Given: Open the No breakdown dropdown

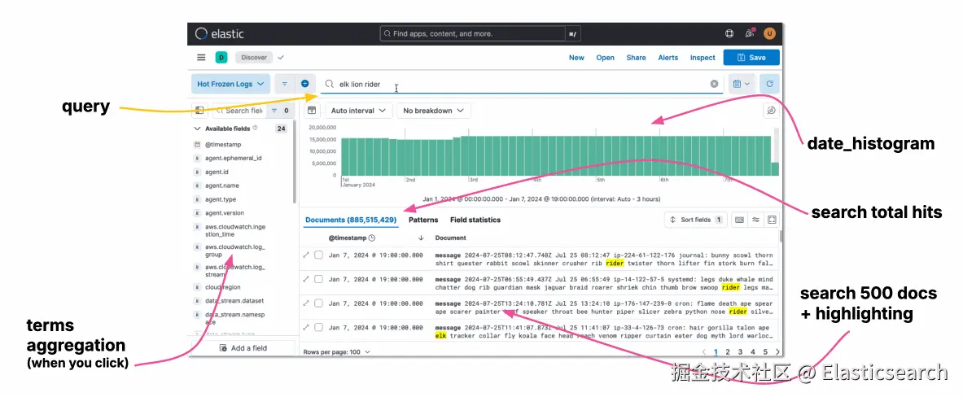Looking at the screenshot, I should tap(434, 111).
